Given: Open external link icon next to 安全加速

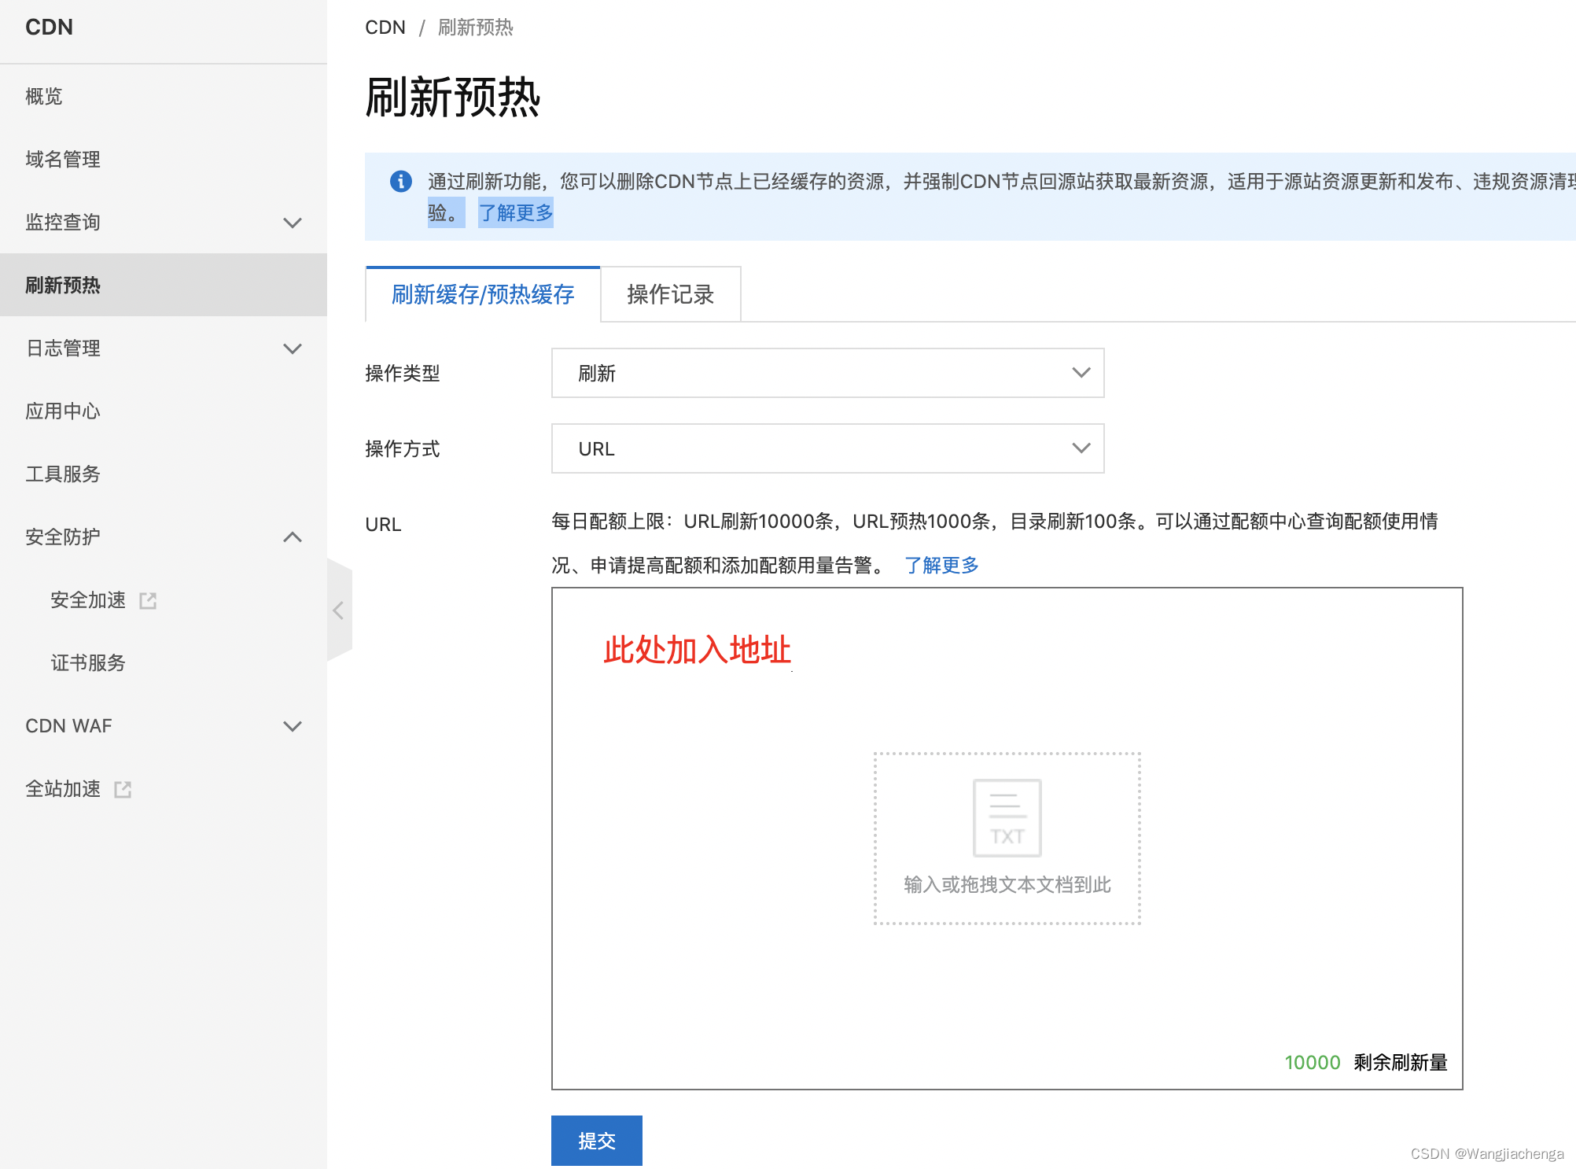Looking at the screenshot, I should tap(148, 601).
